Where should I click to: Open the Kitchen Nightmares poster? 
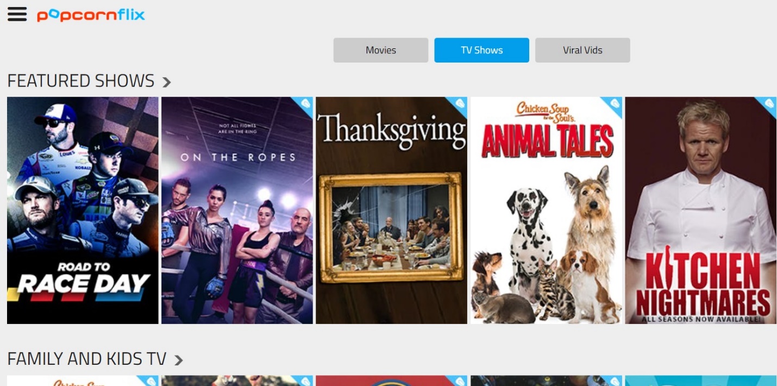point(700,210)
